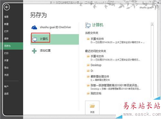Open 选项 at the sidebar bottom
Image resolution: width=161 pixels, height=119 pixels.
click(6, 94)
